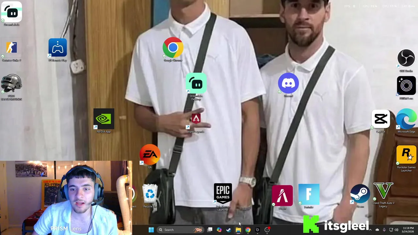The height and width of the screenshot is (235, 418).
Task: Select the Microsoft Edge desktop icon
Action: tap(406, 121)
